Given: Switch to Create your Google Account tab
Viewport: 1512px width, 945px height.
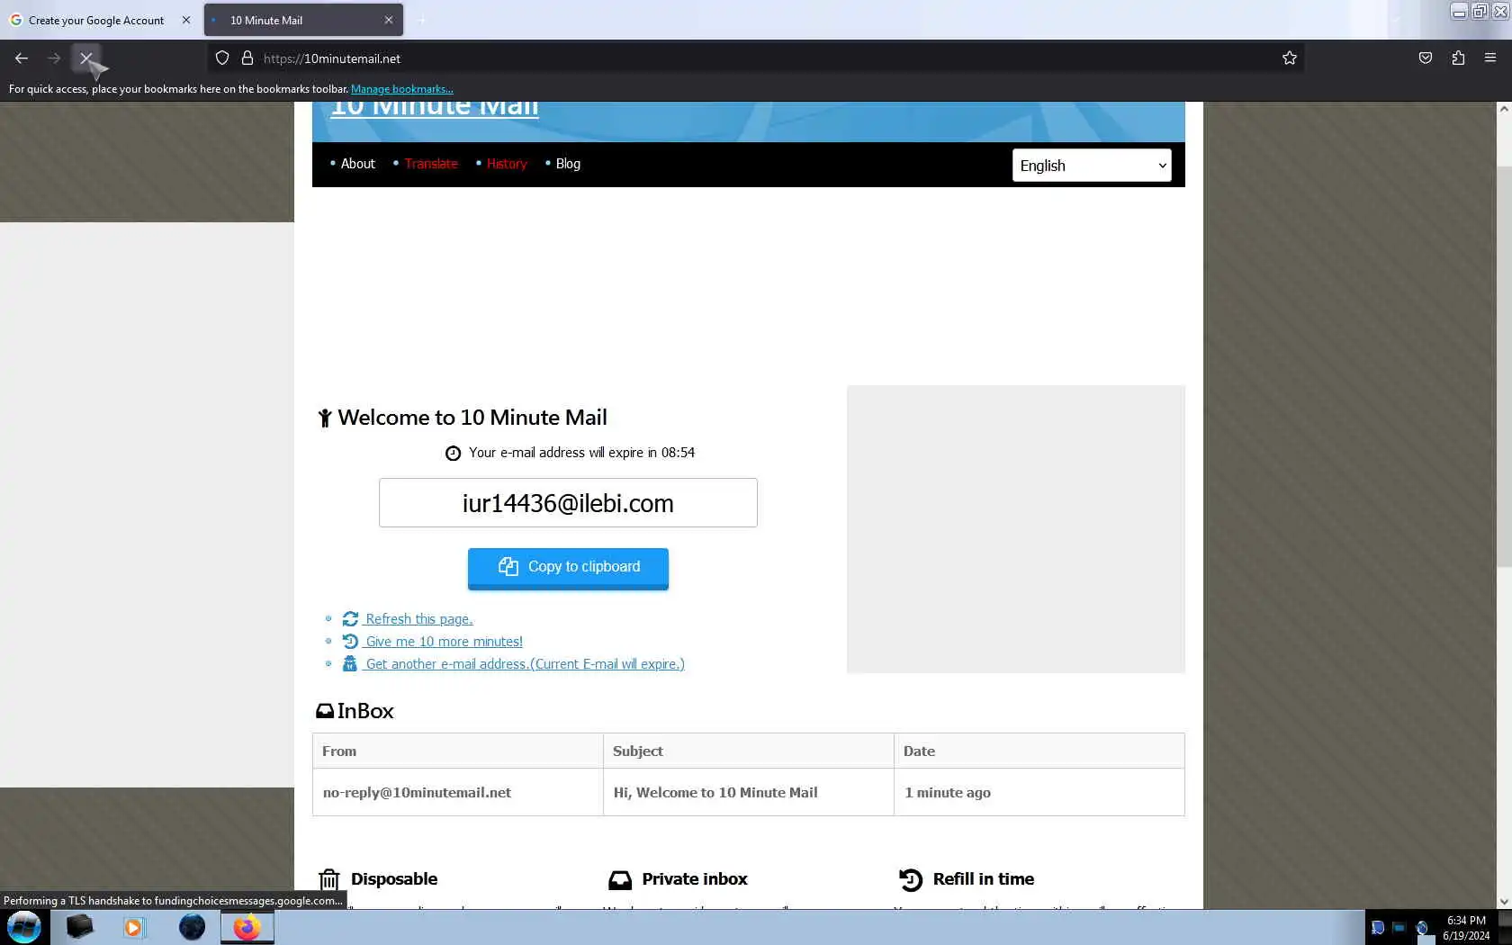Looking at the screenshot, I should coord(96,20).
